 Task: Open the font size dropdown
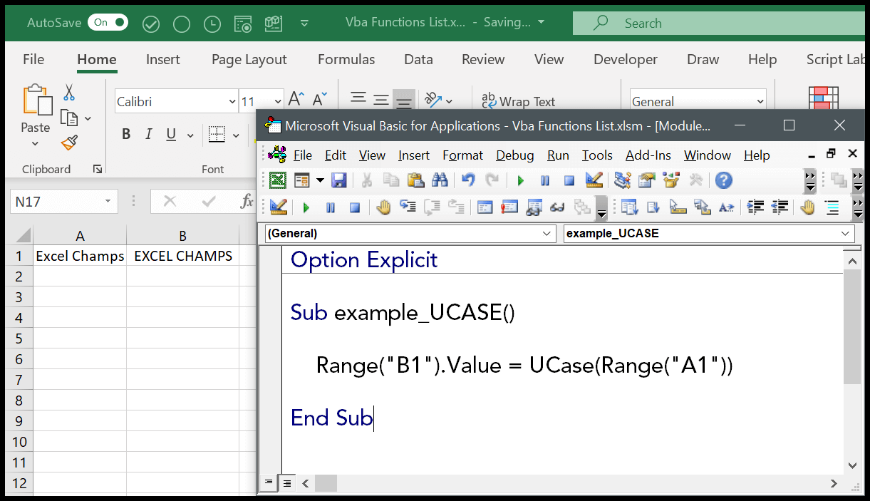point(278,101)
